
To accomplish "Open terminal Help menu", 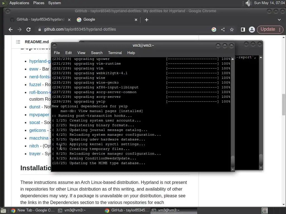I will (131, 53).
